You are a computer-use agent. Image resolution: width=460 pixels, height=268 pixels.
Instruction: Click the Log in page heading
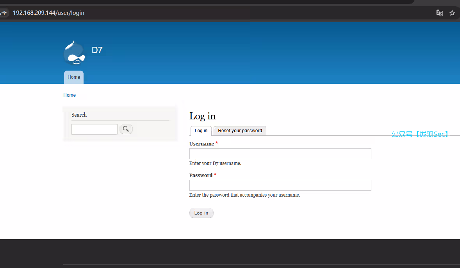[x=202, y=116]
